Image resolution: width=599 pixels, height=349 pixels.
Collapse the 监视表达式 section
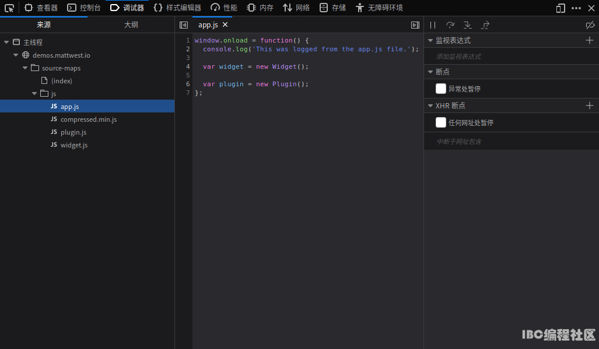pos(431,40)
